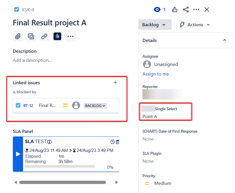This screenshot has width=235, height=193.
Task: Click the SLA end time 24/Aug/23 3:49 PM
Action: (x=95, y=150)
